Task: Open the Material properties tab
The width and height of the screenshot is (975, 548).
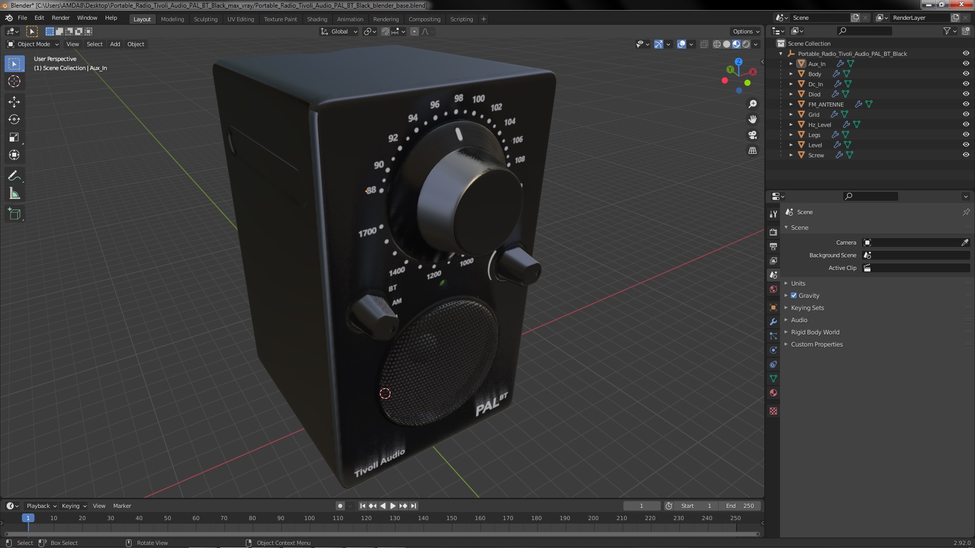Action: click(x=773, y=393)
